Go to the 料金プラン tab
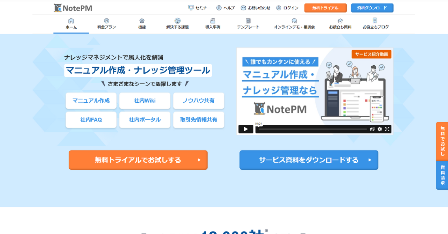 tap(106, 24)
